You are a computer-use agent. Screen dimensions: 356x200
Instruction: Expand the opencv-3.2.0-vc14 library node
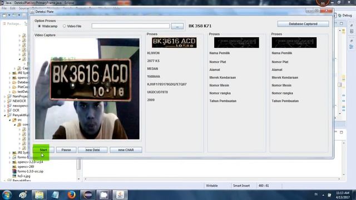click(10, 162)
